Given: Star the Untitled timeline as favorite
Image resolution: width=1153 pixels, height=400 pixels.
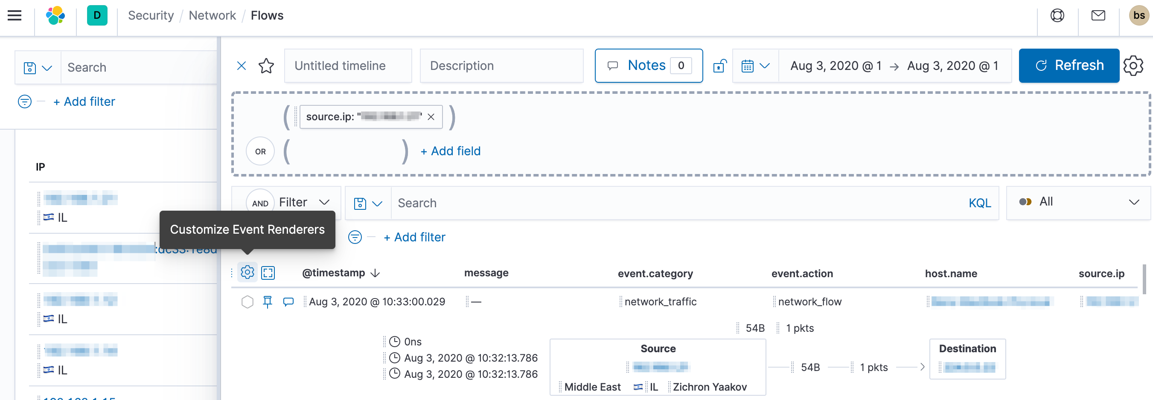Looking at the screenshot, I should coord(266,66).
